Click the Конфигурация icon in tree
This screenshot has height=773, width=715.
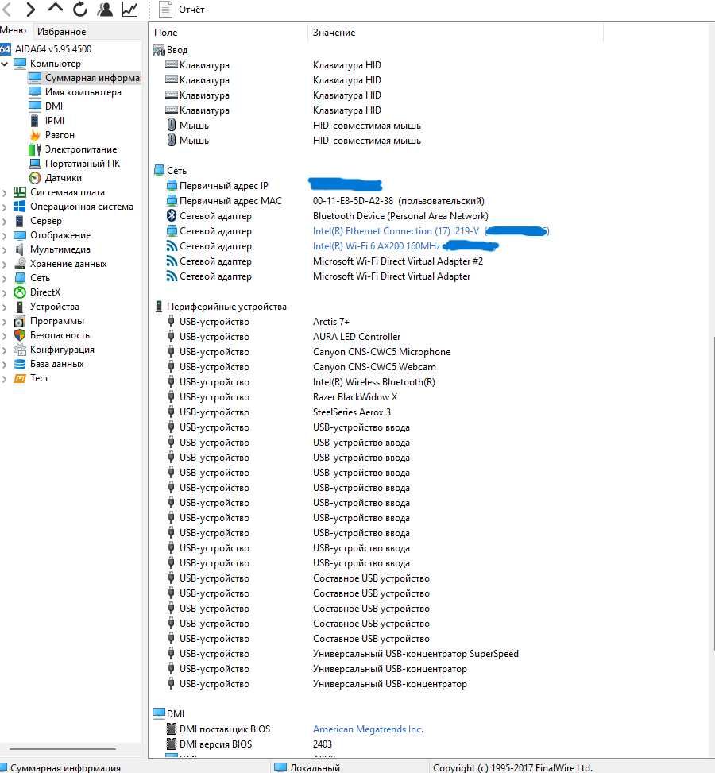pyautogui.click(x=20, y=350)
